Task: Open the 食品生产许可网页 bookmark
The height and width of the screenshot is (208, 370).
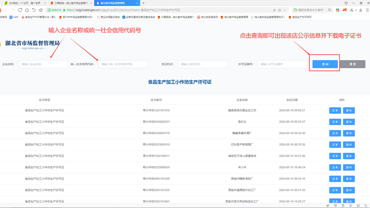Action: click(300, 17)
